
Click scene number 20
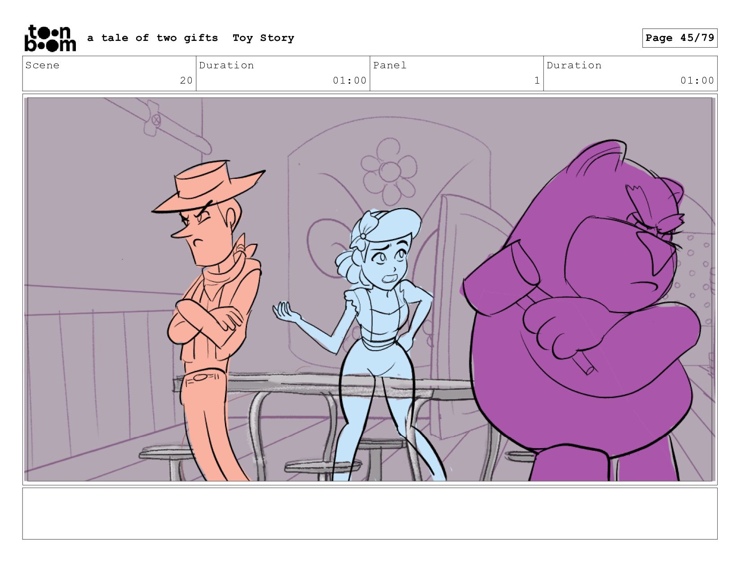point(186,80)
